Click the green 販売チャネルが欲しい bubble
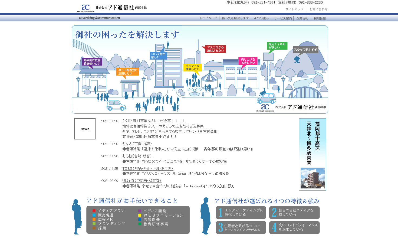Screen dimensions: 398x238 (x=277, y=46)
